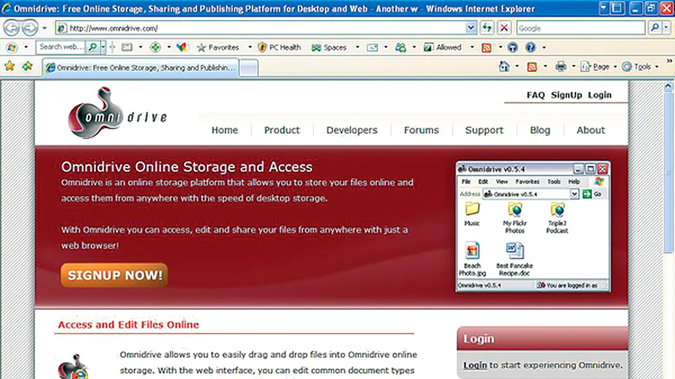
Task: Open the Support nav item
Action: point(484,130)
